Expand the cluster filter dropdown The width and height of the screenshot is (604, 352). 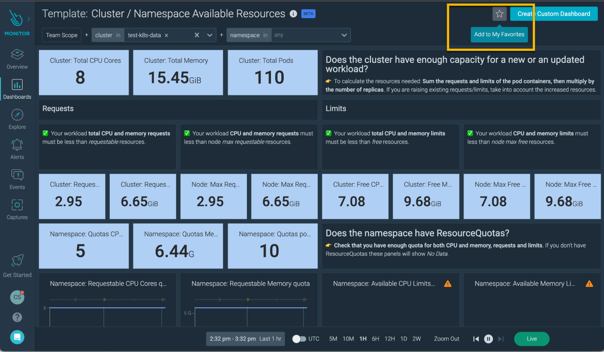click(x=210, y=35)
